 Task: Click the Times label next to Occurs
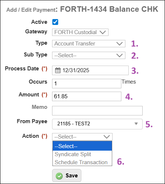click(x=129, y=82)
